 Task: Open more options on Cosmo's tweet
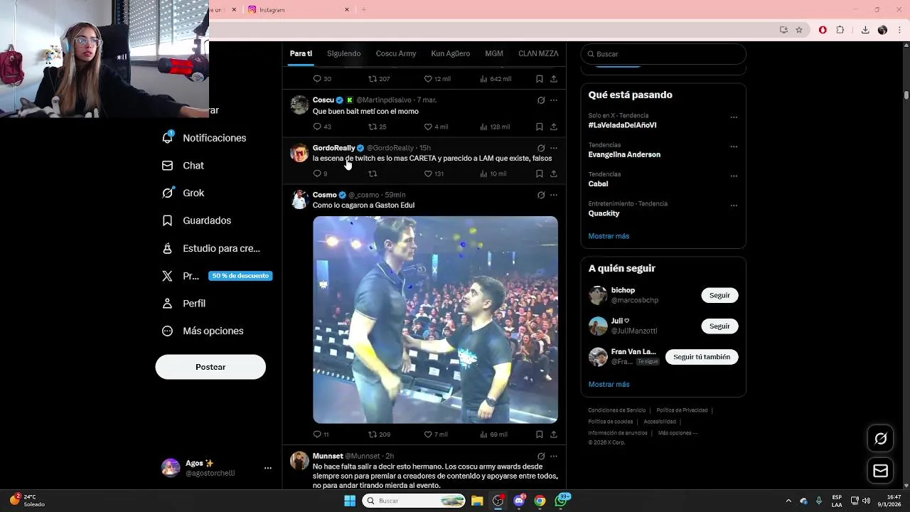pyautogui.click(x=554, y=195)
